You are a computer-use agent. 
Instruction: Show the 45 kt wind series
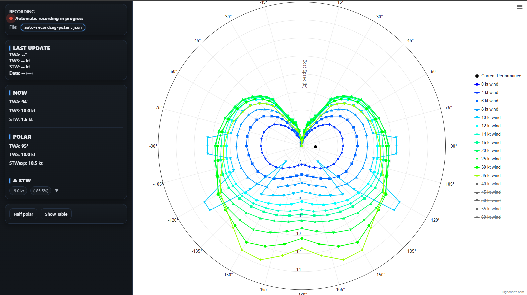point(488,192)
